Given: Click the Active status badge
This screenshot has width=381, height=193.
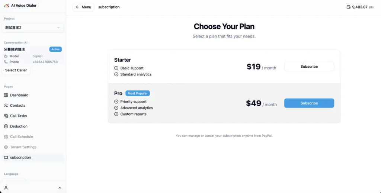Looking at the screenshot, I should (55, 49).
